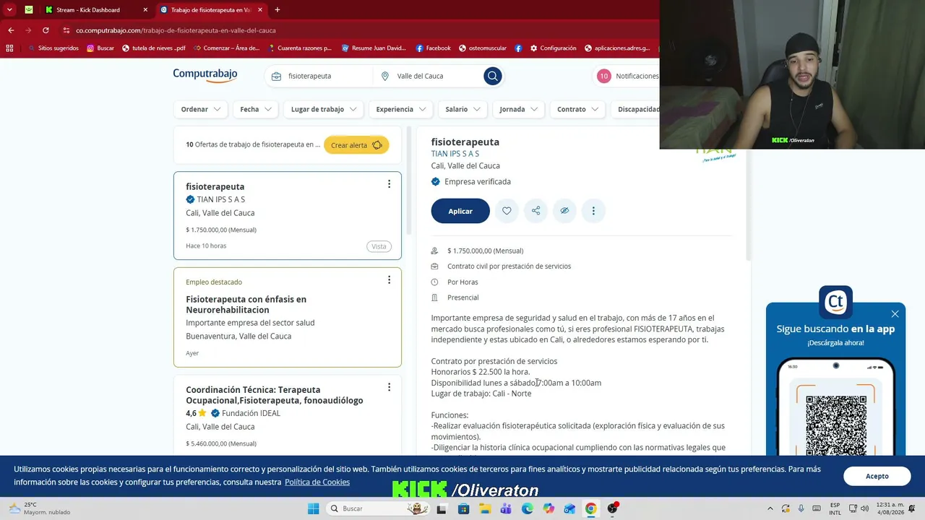
Task: Accept cookies with the Acepto button
Action: tap(877, 476)
